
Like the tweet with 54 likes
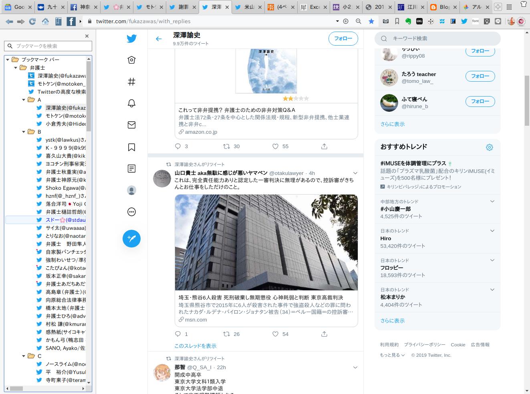pyautogui.click(x=275, y=334)
